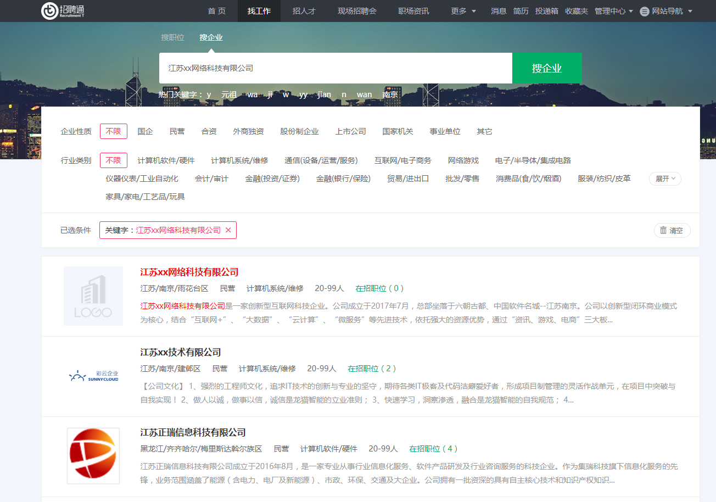Screen dimensions: 716x502
Task: View 在招职位 (4) for 江苏正瑞信息科技
Action: click(x=433, y=449)
